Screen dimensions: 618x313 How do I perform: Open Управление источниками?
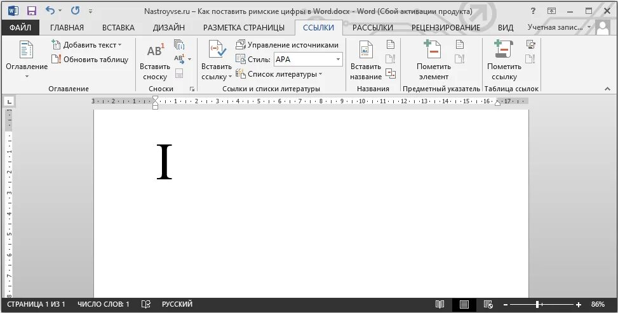[x=287, y=45]
